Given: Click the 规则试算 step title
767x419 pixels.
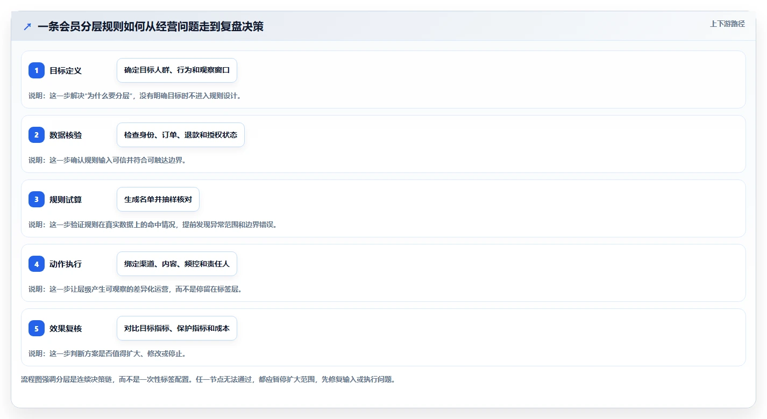Looking at the screenshot, I should tap(66, 199).
